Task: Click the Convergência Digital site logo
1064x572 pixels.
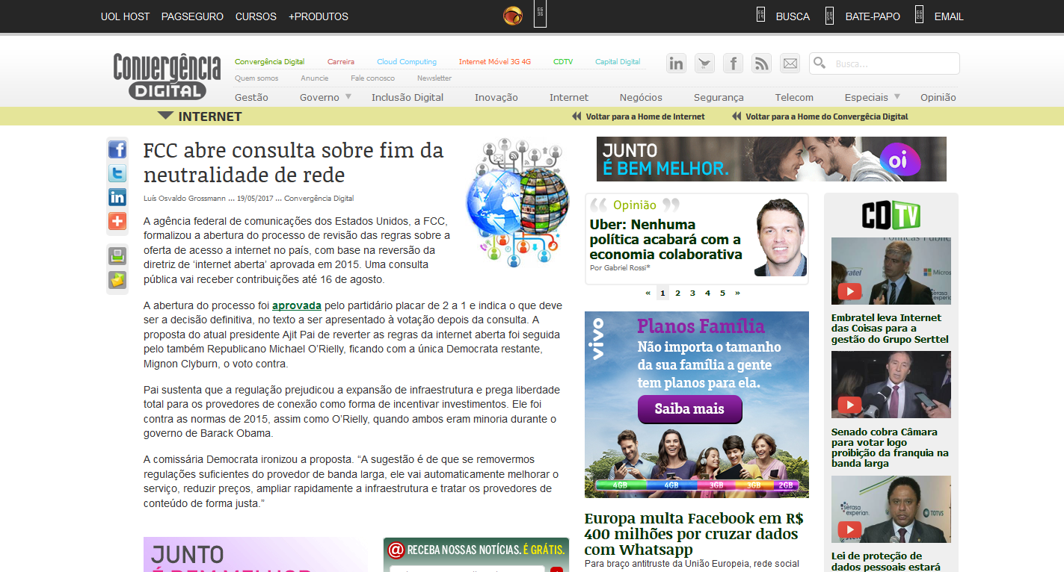Action: click(167, 76)
